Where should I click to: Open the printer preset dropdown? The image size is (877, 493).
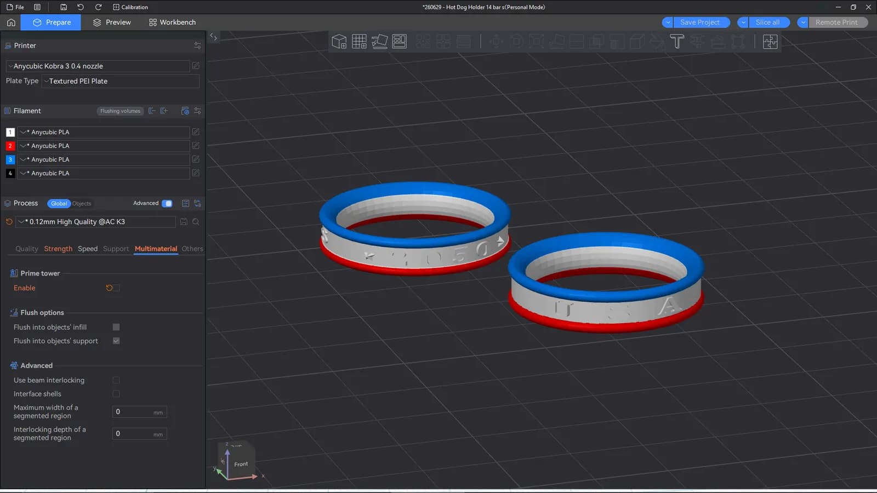click(x=98, y=66)
